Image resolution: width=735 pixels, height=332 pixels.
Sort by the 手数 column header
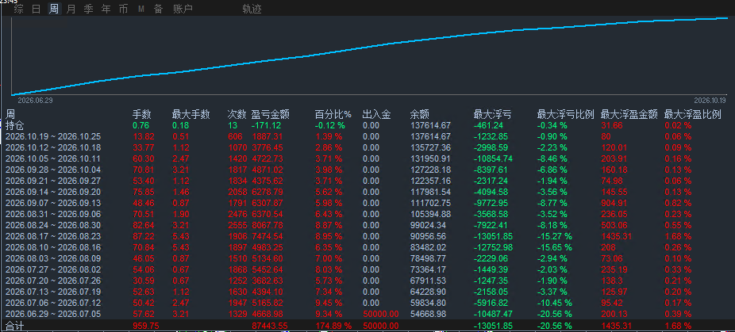[141, 114]
